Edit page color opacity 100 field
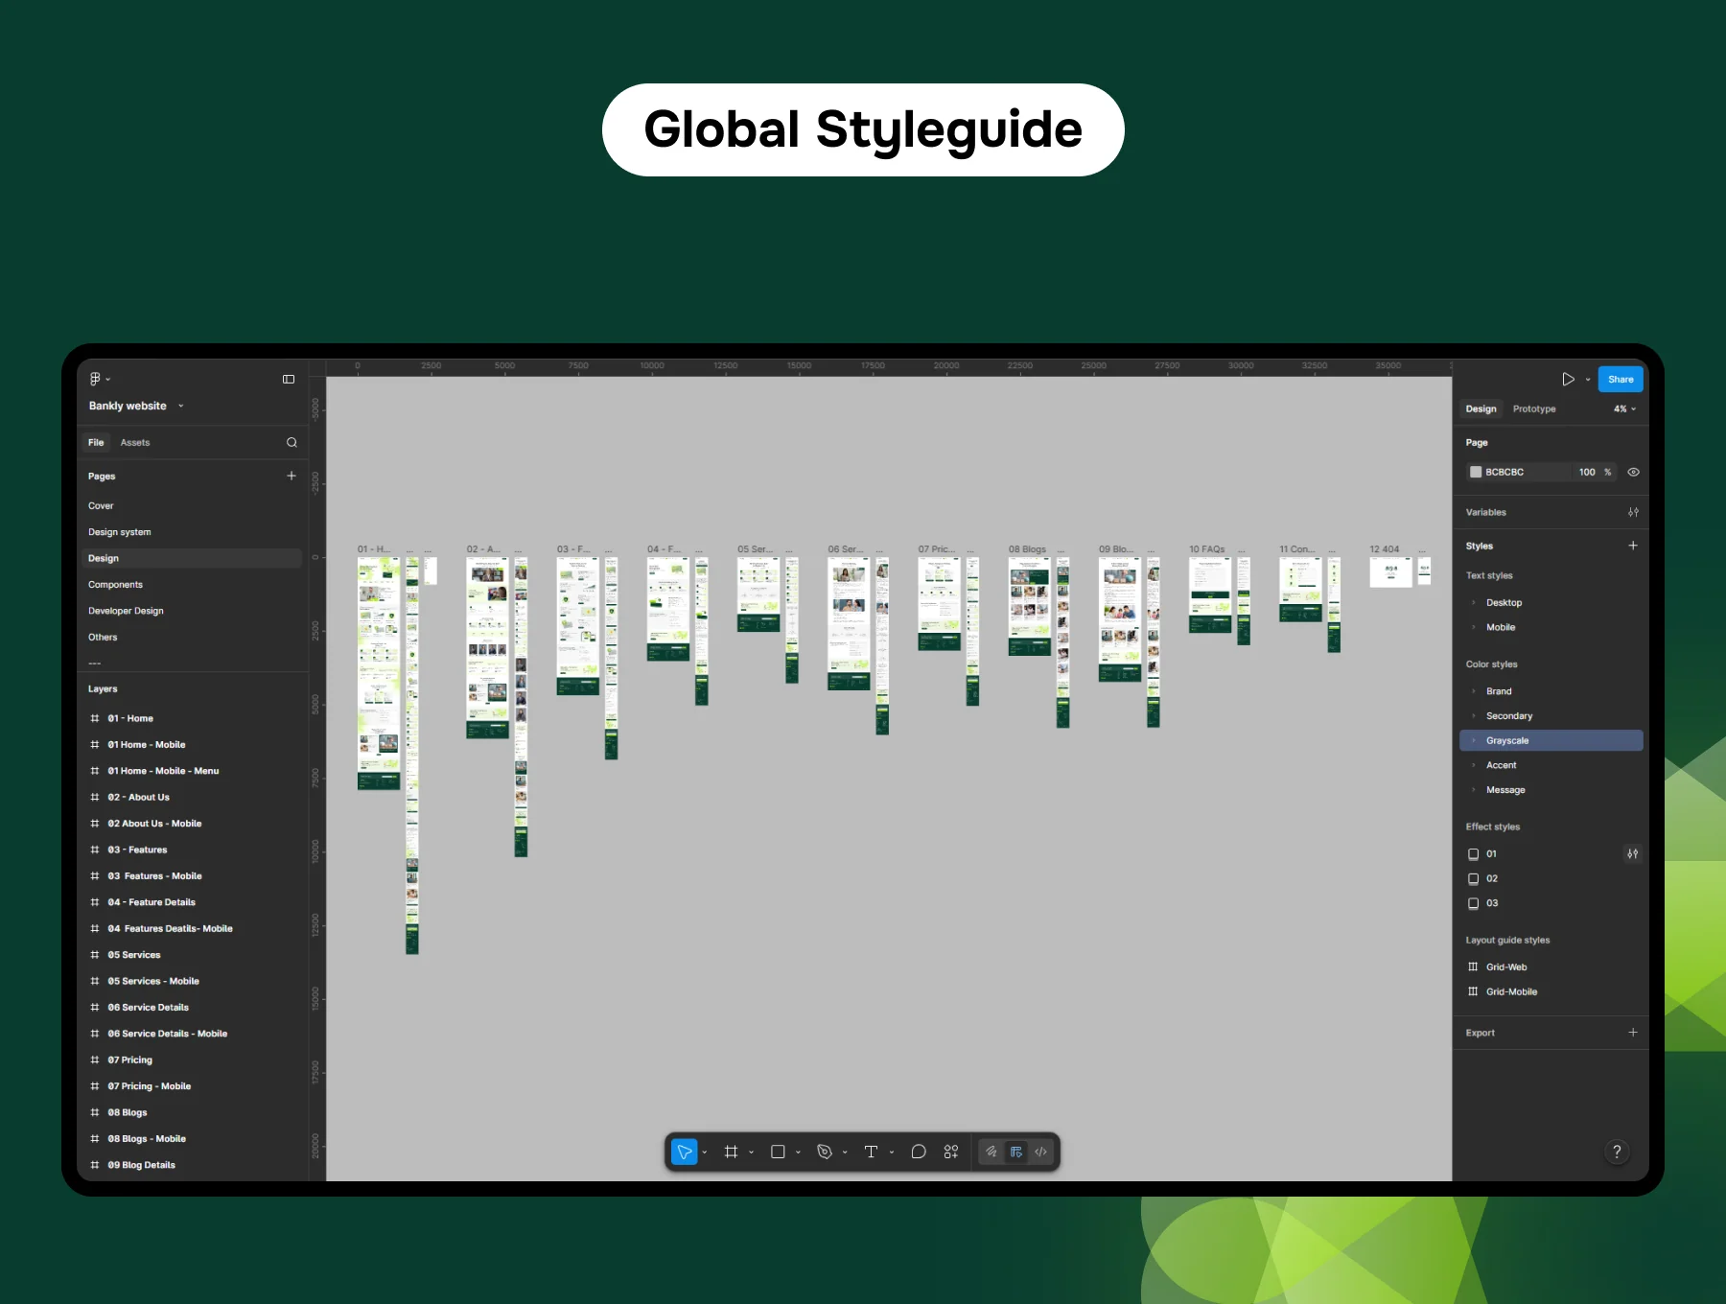Screen dimensions: 1726x1304 tap(1587, 472)
